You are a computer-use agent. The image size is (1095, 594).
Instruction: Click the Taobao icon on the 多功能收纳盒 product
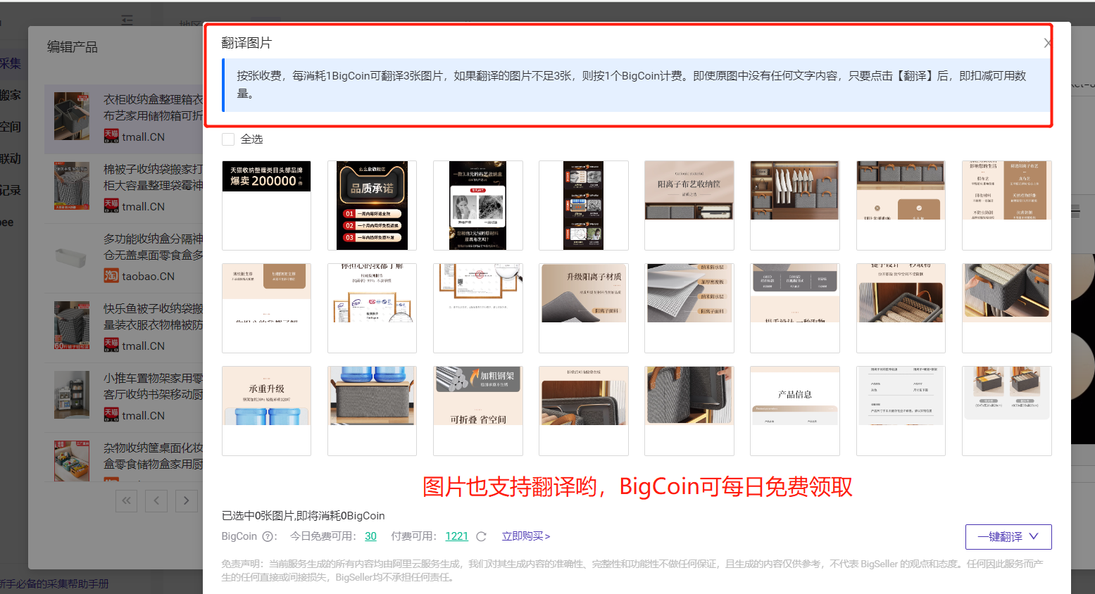[113, 276]
